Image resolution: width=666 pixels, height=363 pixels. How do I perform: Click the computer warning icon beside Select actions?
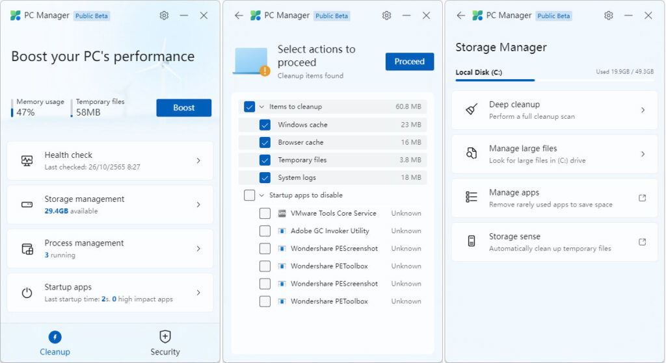coord(252,62)
